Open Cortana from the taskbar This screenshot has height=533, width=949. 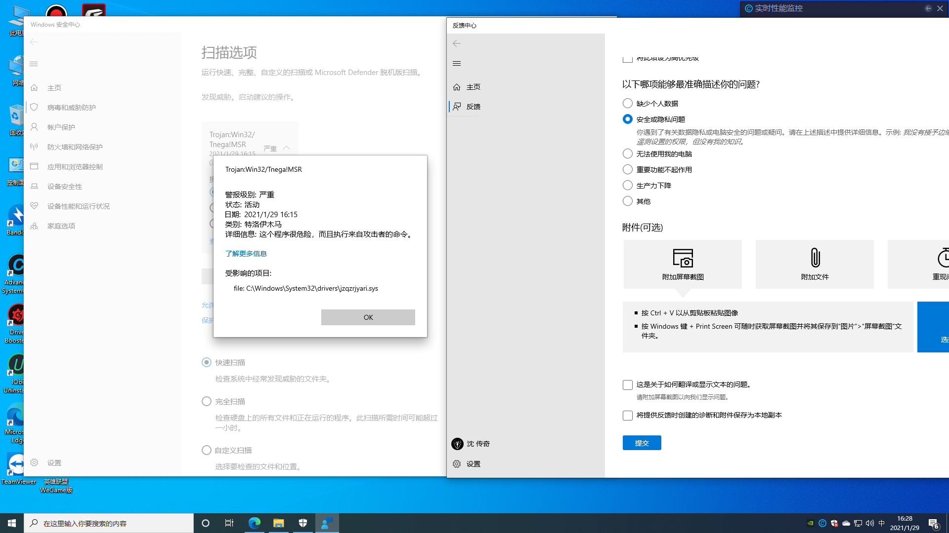pyautogui.click(x=206, y=523)
